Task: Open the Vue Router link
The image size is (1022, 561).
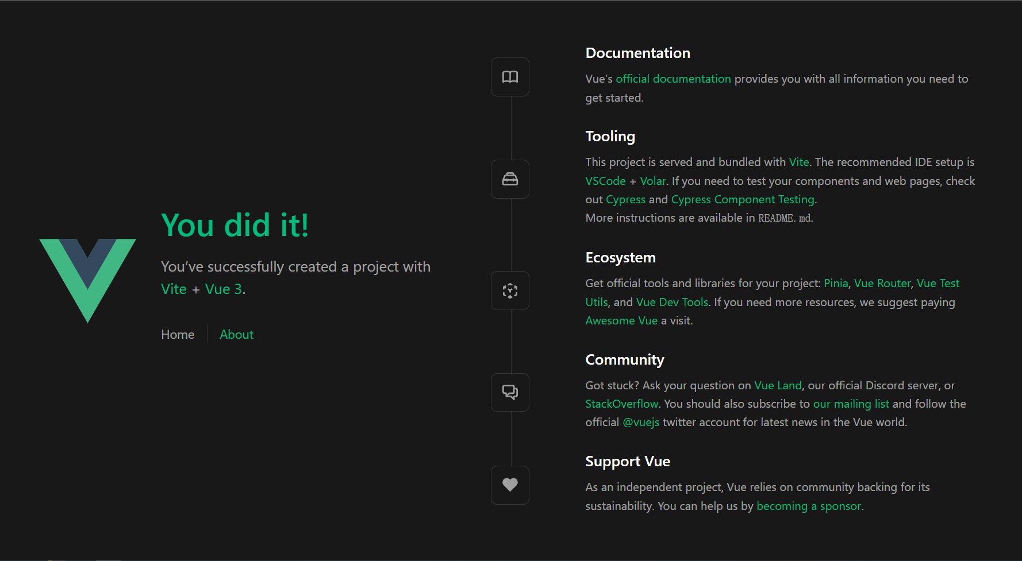Action: click(882, 283)
